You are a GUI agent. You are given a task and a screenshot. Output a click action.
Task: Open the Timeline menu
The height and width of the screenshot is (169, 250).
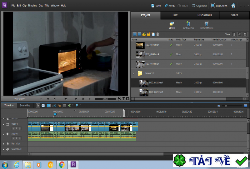tap(32, 6)
